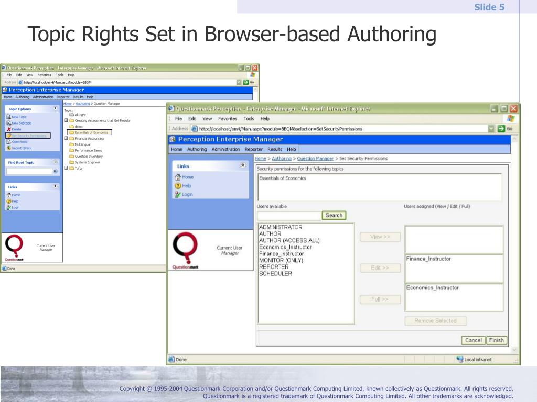This screenshot has width=537, height=402.
Task: Click the page icon in front window address bar
Action: click(x=194, y=129)
